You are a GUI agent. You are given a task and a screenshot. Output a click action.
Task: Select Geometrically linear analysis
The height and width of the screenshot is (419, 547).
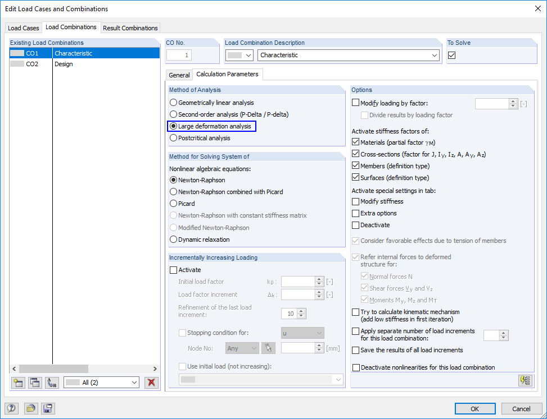pyautogui.click(x=212, y=103)
